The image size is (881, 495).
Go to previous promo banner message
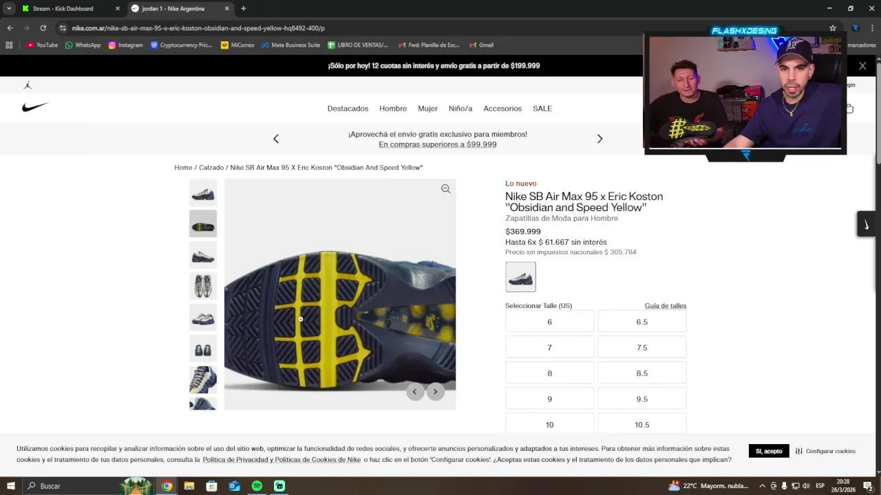[x=276, y=139]
